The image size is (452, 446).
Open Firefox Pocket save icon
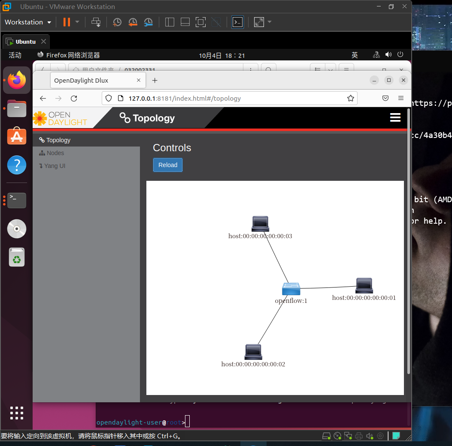[x=385, y=99]
